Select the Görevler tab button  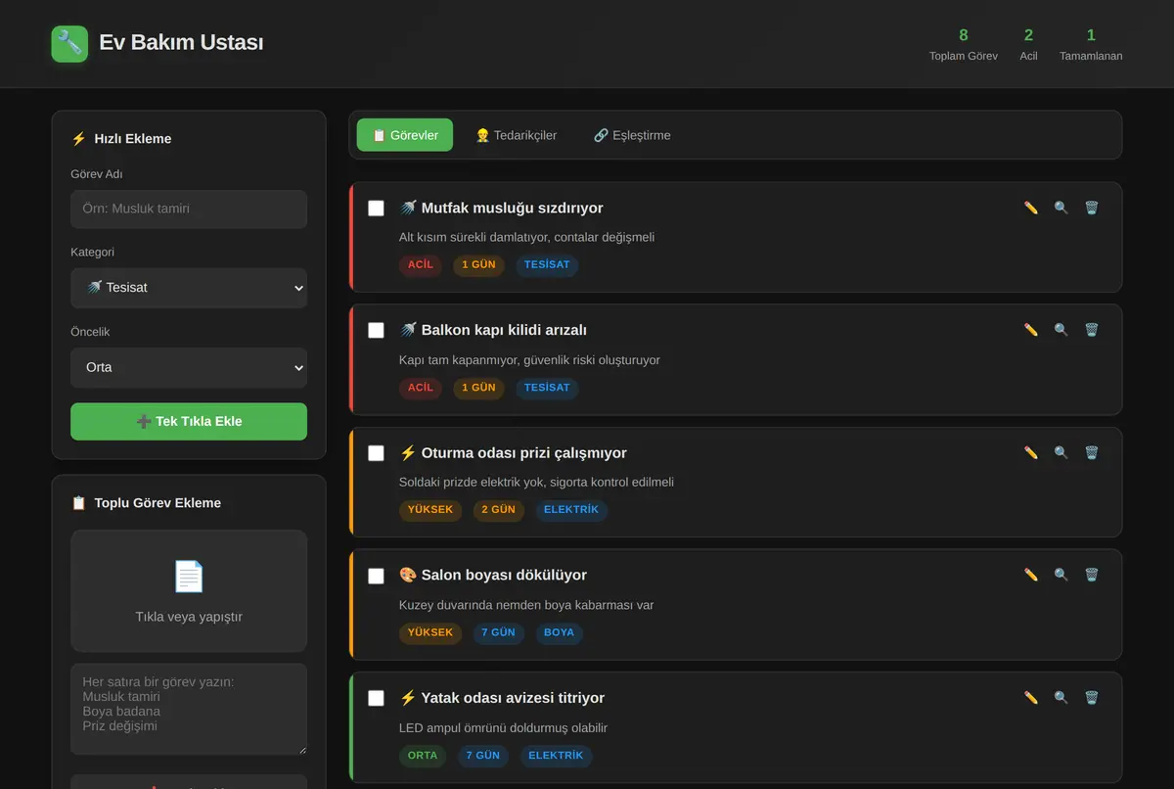405,135
